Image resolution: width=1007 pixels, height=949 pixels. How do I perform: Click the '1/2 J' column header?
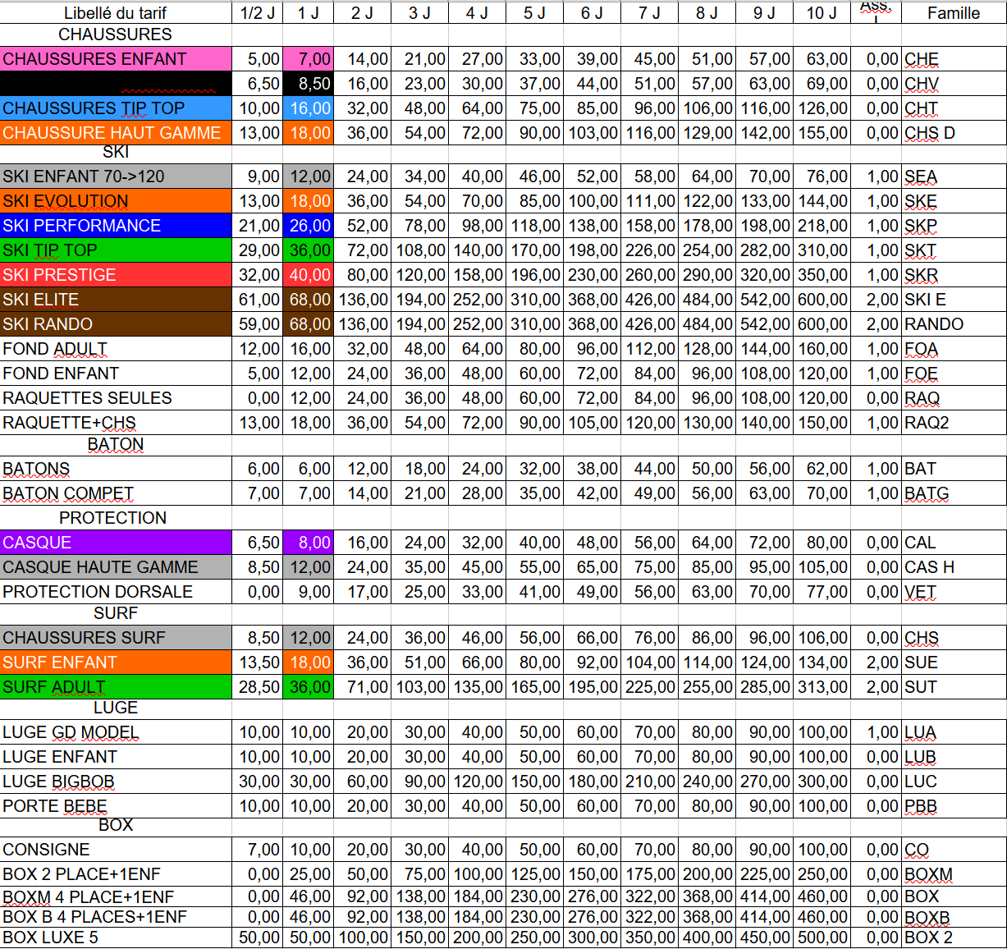click(258, 13)
